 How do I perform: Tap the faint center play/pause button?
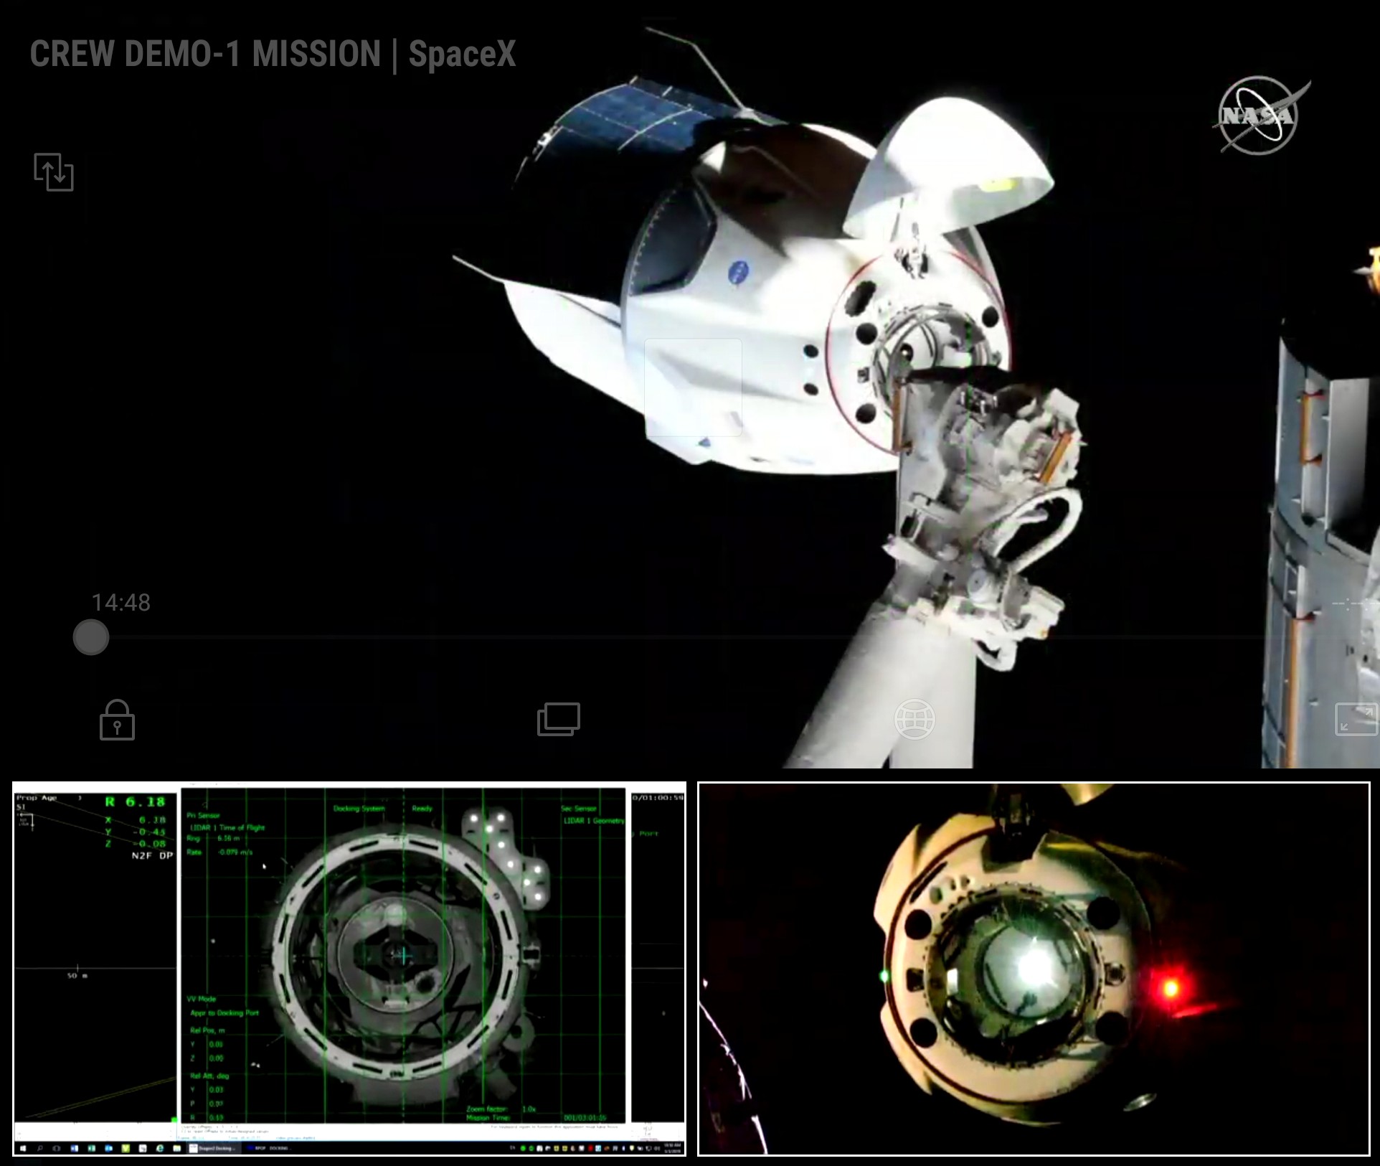pos(693,387)
